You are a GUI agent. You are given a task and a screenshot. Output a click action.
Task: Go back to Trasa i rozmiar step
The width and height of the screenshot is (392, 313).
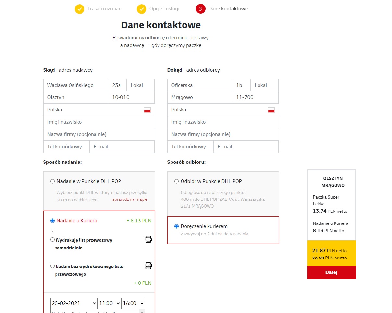tap(104, 9)
